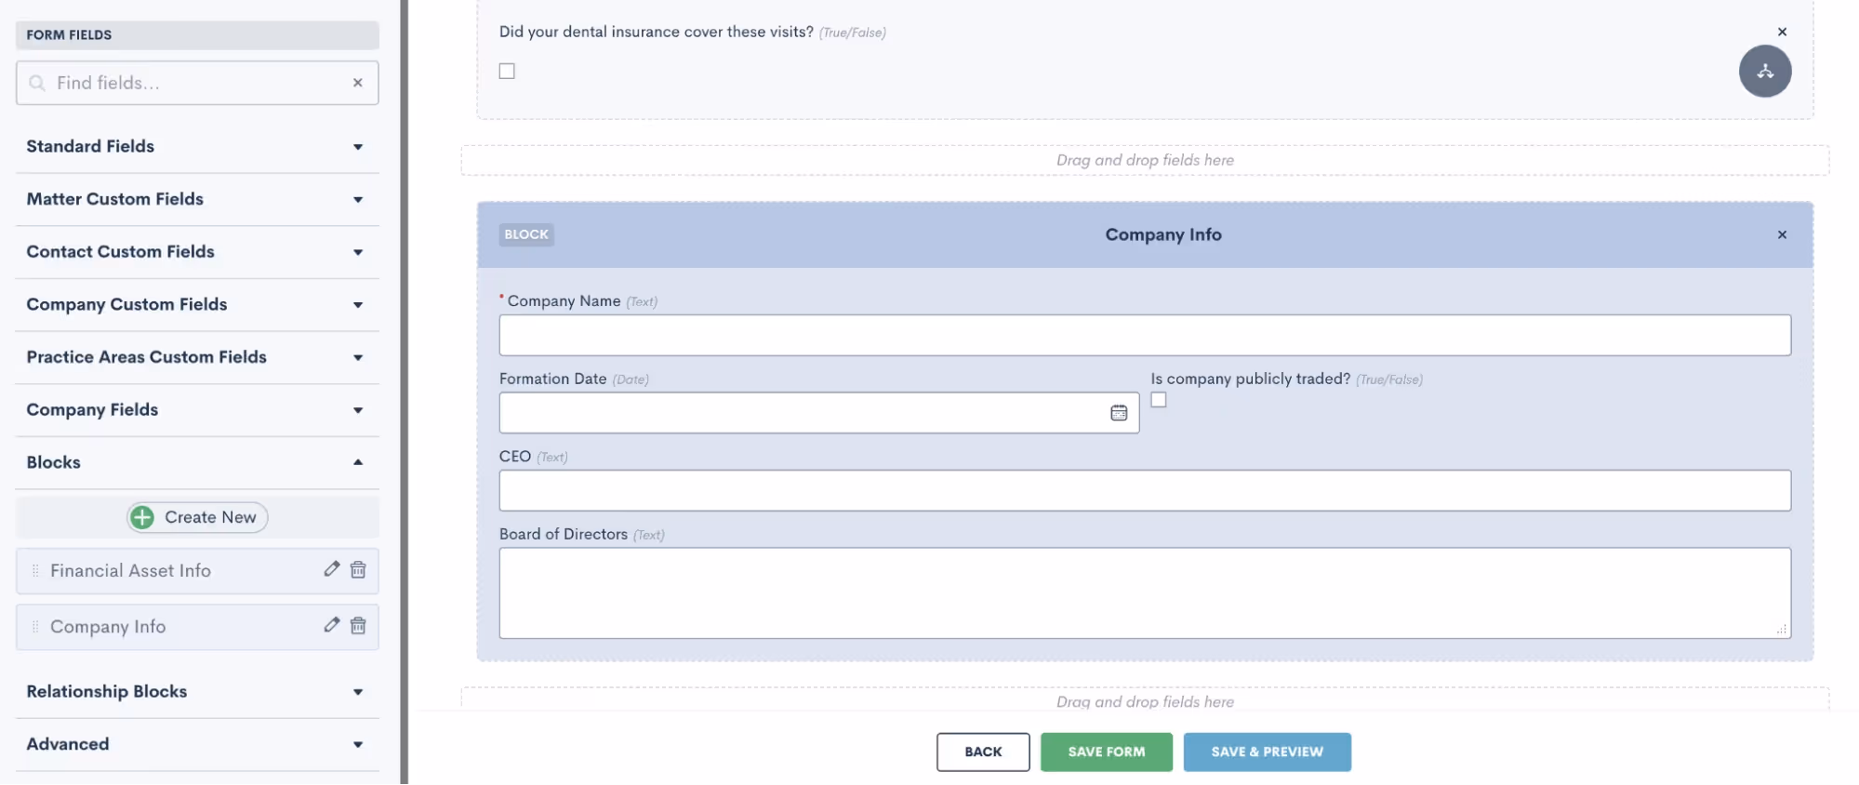Clear the Find fields search box
1859x785 pixels.
coord(357,83)
